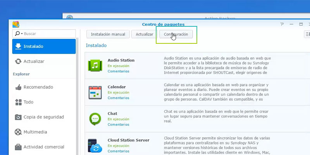This screenshot has width=310, height=155.
Task: Click the Instalado section heading above the list
Action: [96, 45]
